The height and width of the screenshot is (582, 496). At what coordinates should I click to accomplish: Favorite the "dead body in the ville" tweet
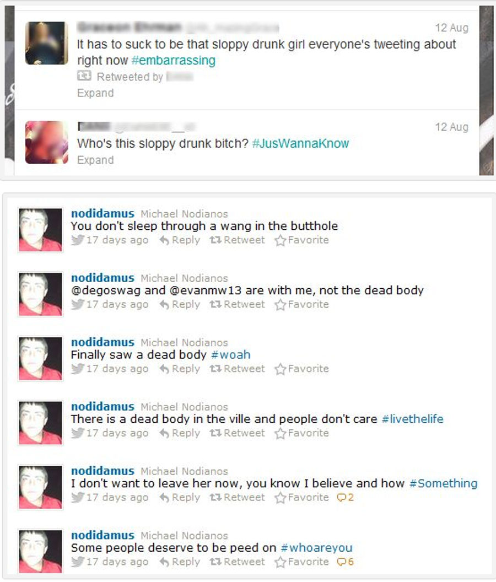302,433
